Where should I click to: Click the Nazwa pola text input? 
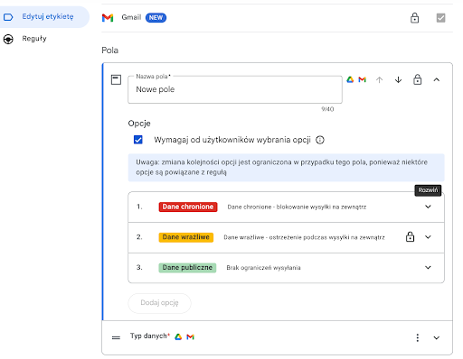(x=235, y=89)
